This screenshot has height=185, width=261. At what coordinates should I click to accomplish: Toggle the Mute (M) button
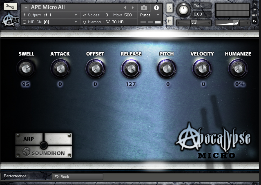tap(170, 20)
